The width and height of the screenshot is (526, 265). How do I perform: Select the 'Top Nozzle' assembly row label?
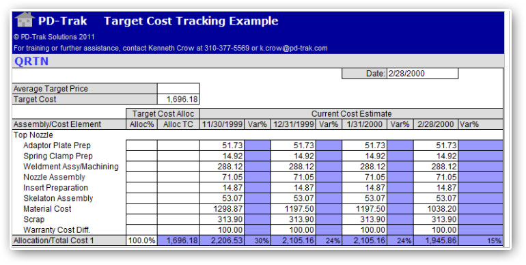[x=33, y=135]
